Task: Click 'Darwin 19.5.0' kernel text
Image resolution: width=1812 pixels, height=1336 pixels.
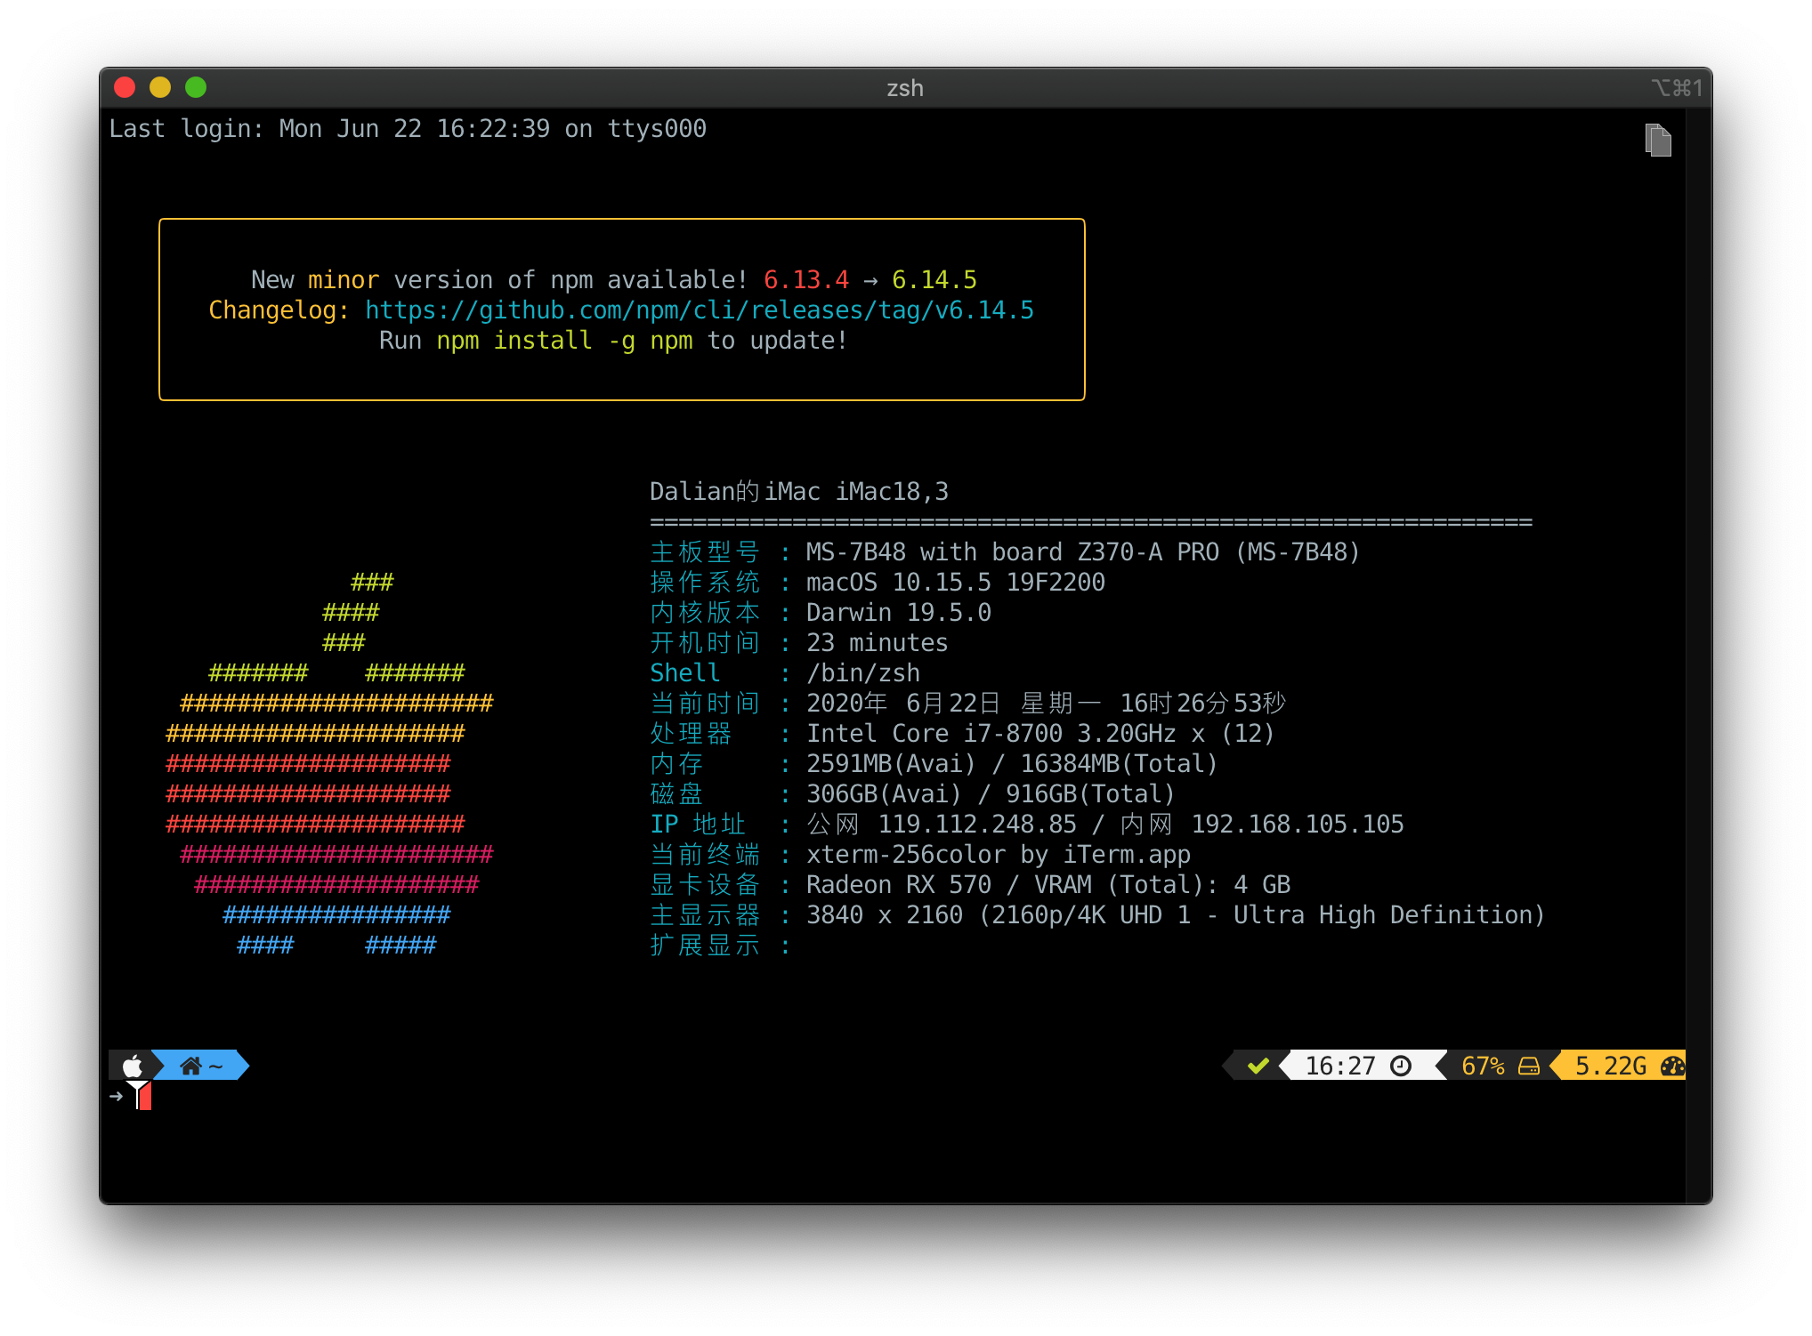Action: pyautogui.click(x=899, y=613)
